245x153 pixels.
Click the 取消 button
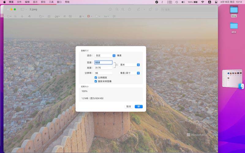129,106
